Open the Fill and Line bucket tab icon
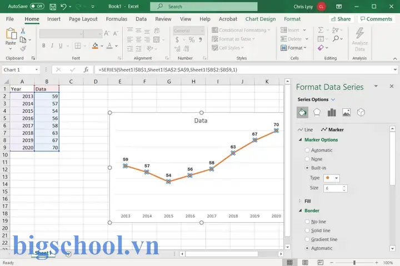The height and width of the screenshot is (266, 400). [x=302, y=113]
